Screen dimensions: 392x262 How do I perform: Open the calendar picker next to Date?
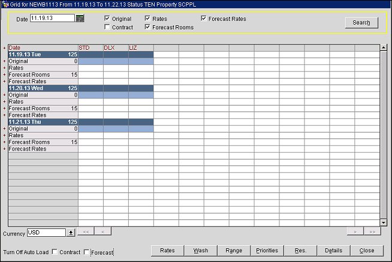pos(80,19)
